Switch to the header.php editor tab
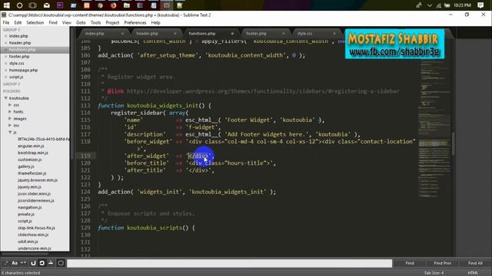 pos(147,34)
